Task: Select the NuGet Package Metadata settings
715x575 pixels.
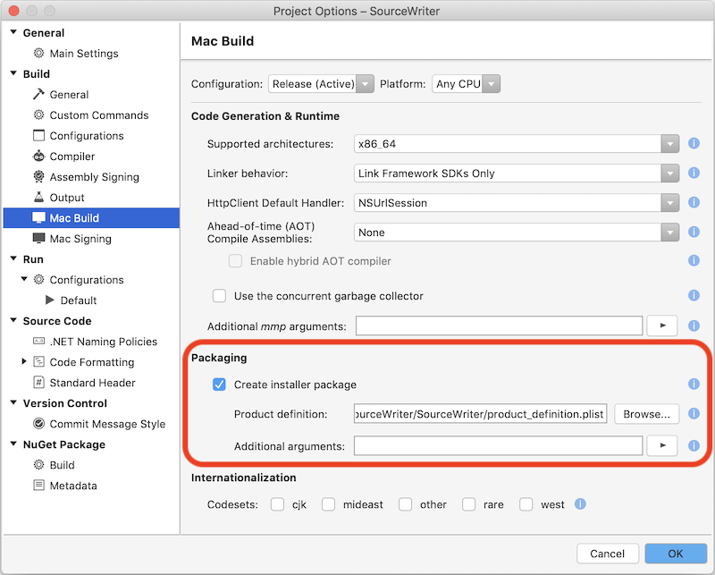Action: click(x=74, y=485)
